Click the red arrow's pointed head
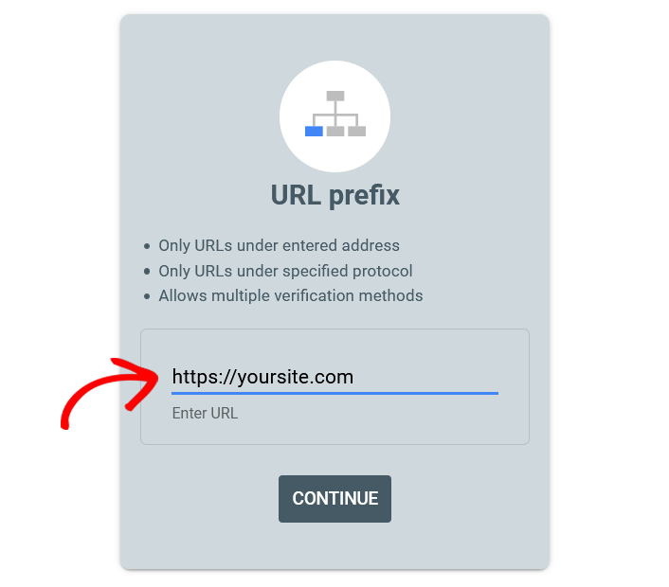The image size is (669, 587). point(141,382)
